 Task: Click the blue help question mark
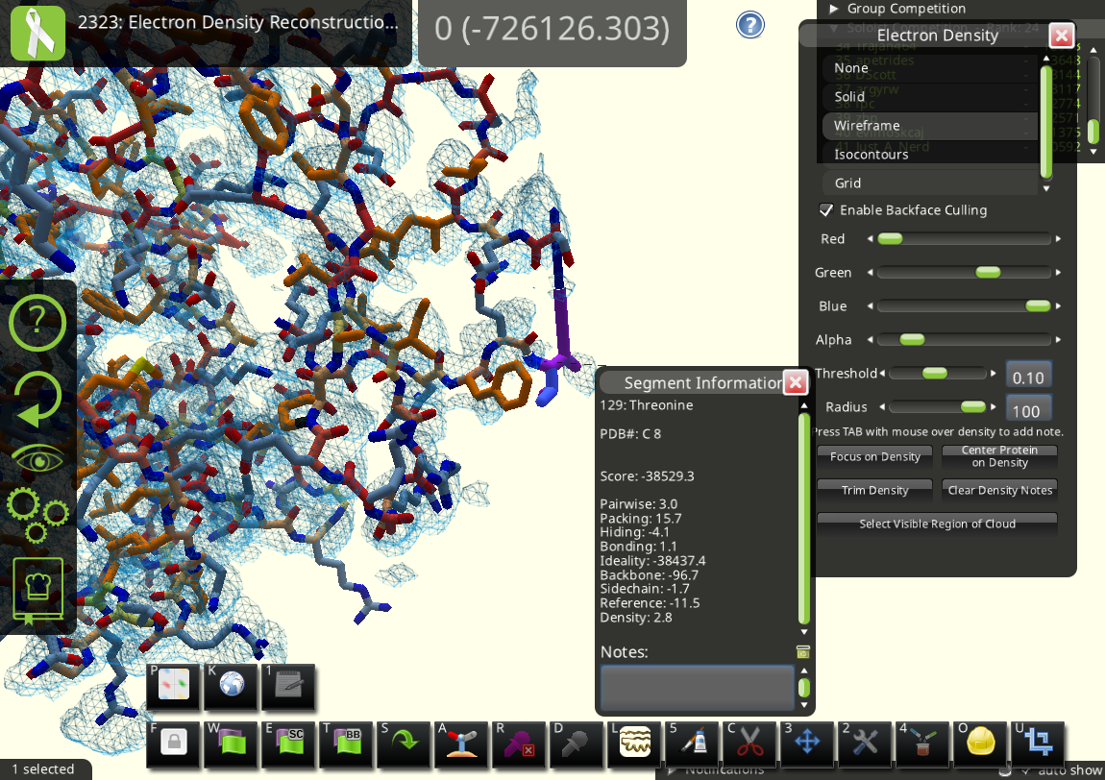tap(749, 25)
